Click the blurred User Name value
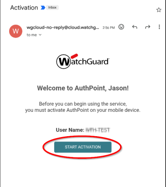 98,130
